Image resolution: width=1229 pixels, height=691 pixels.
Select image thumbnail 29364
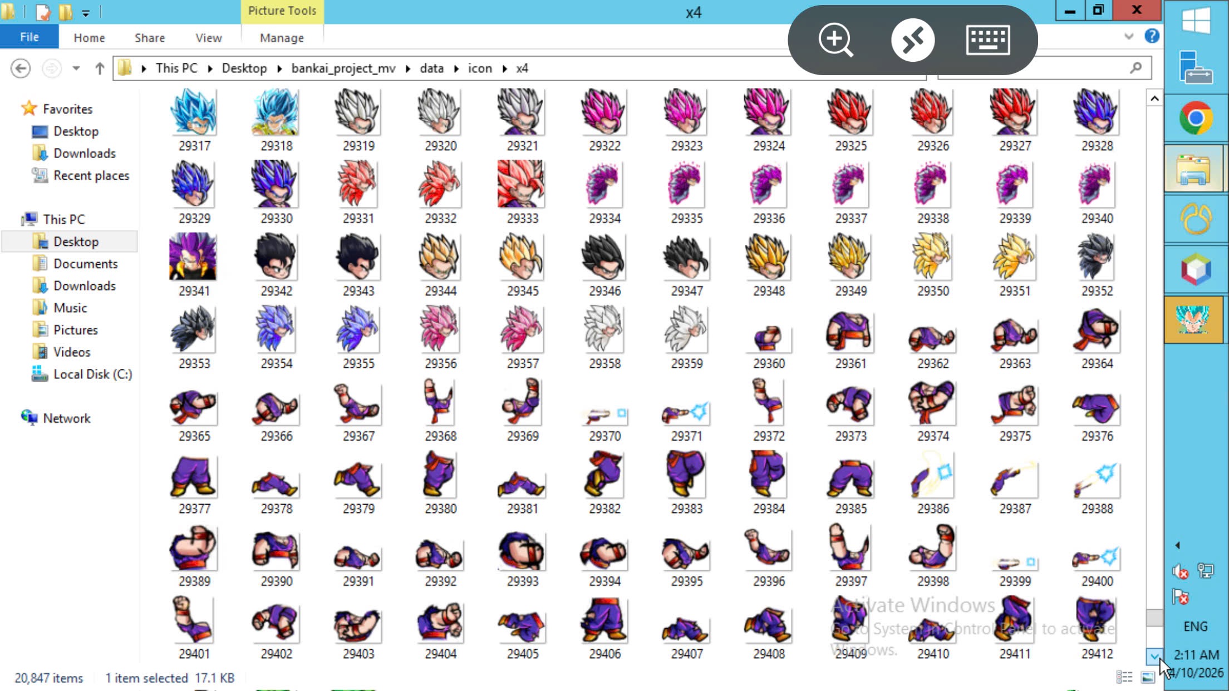1097,330
